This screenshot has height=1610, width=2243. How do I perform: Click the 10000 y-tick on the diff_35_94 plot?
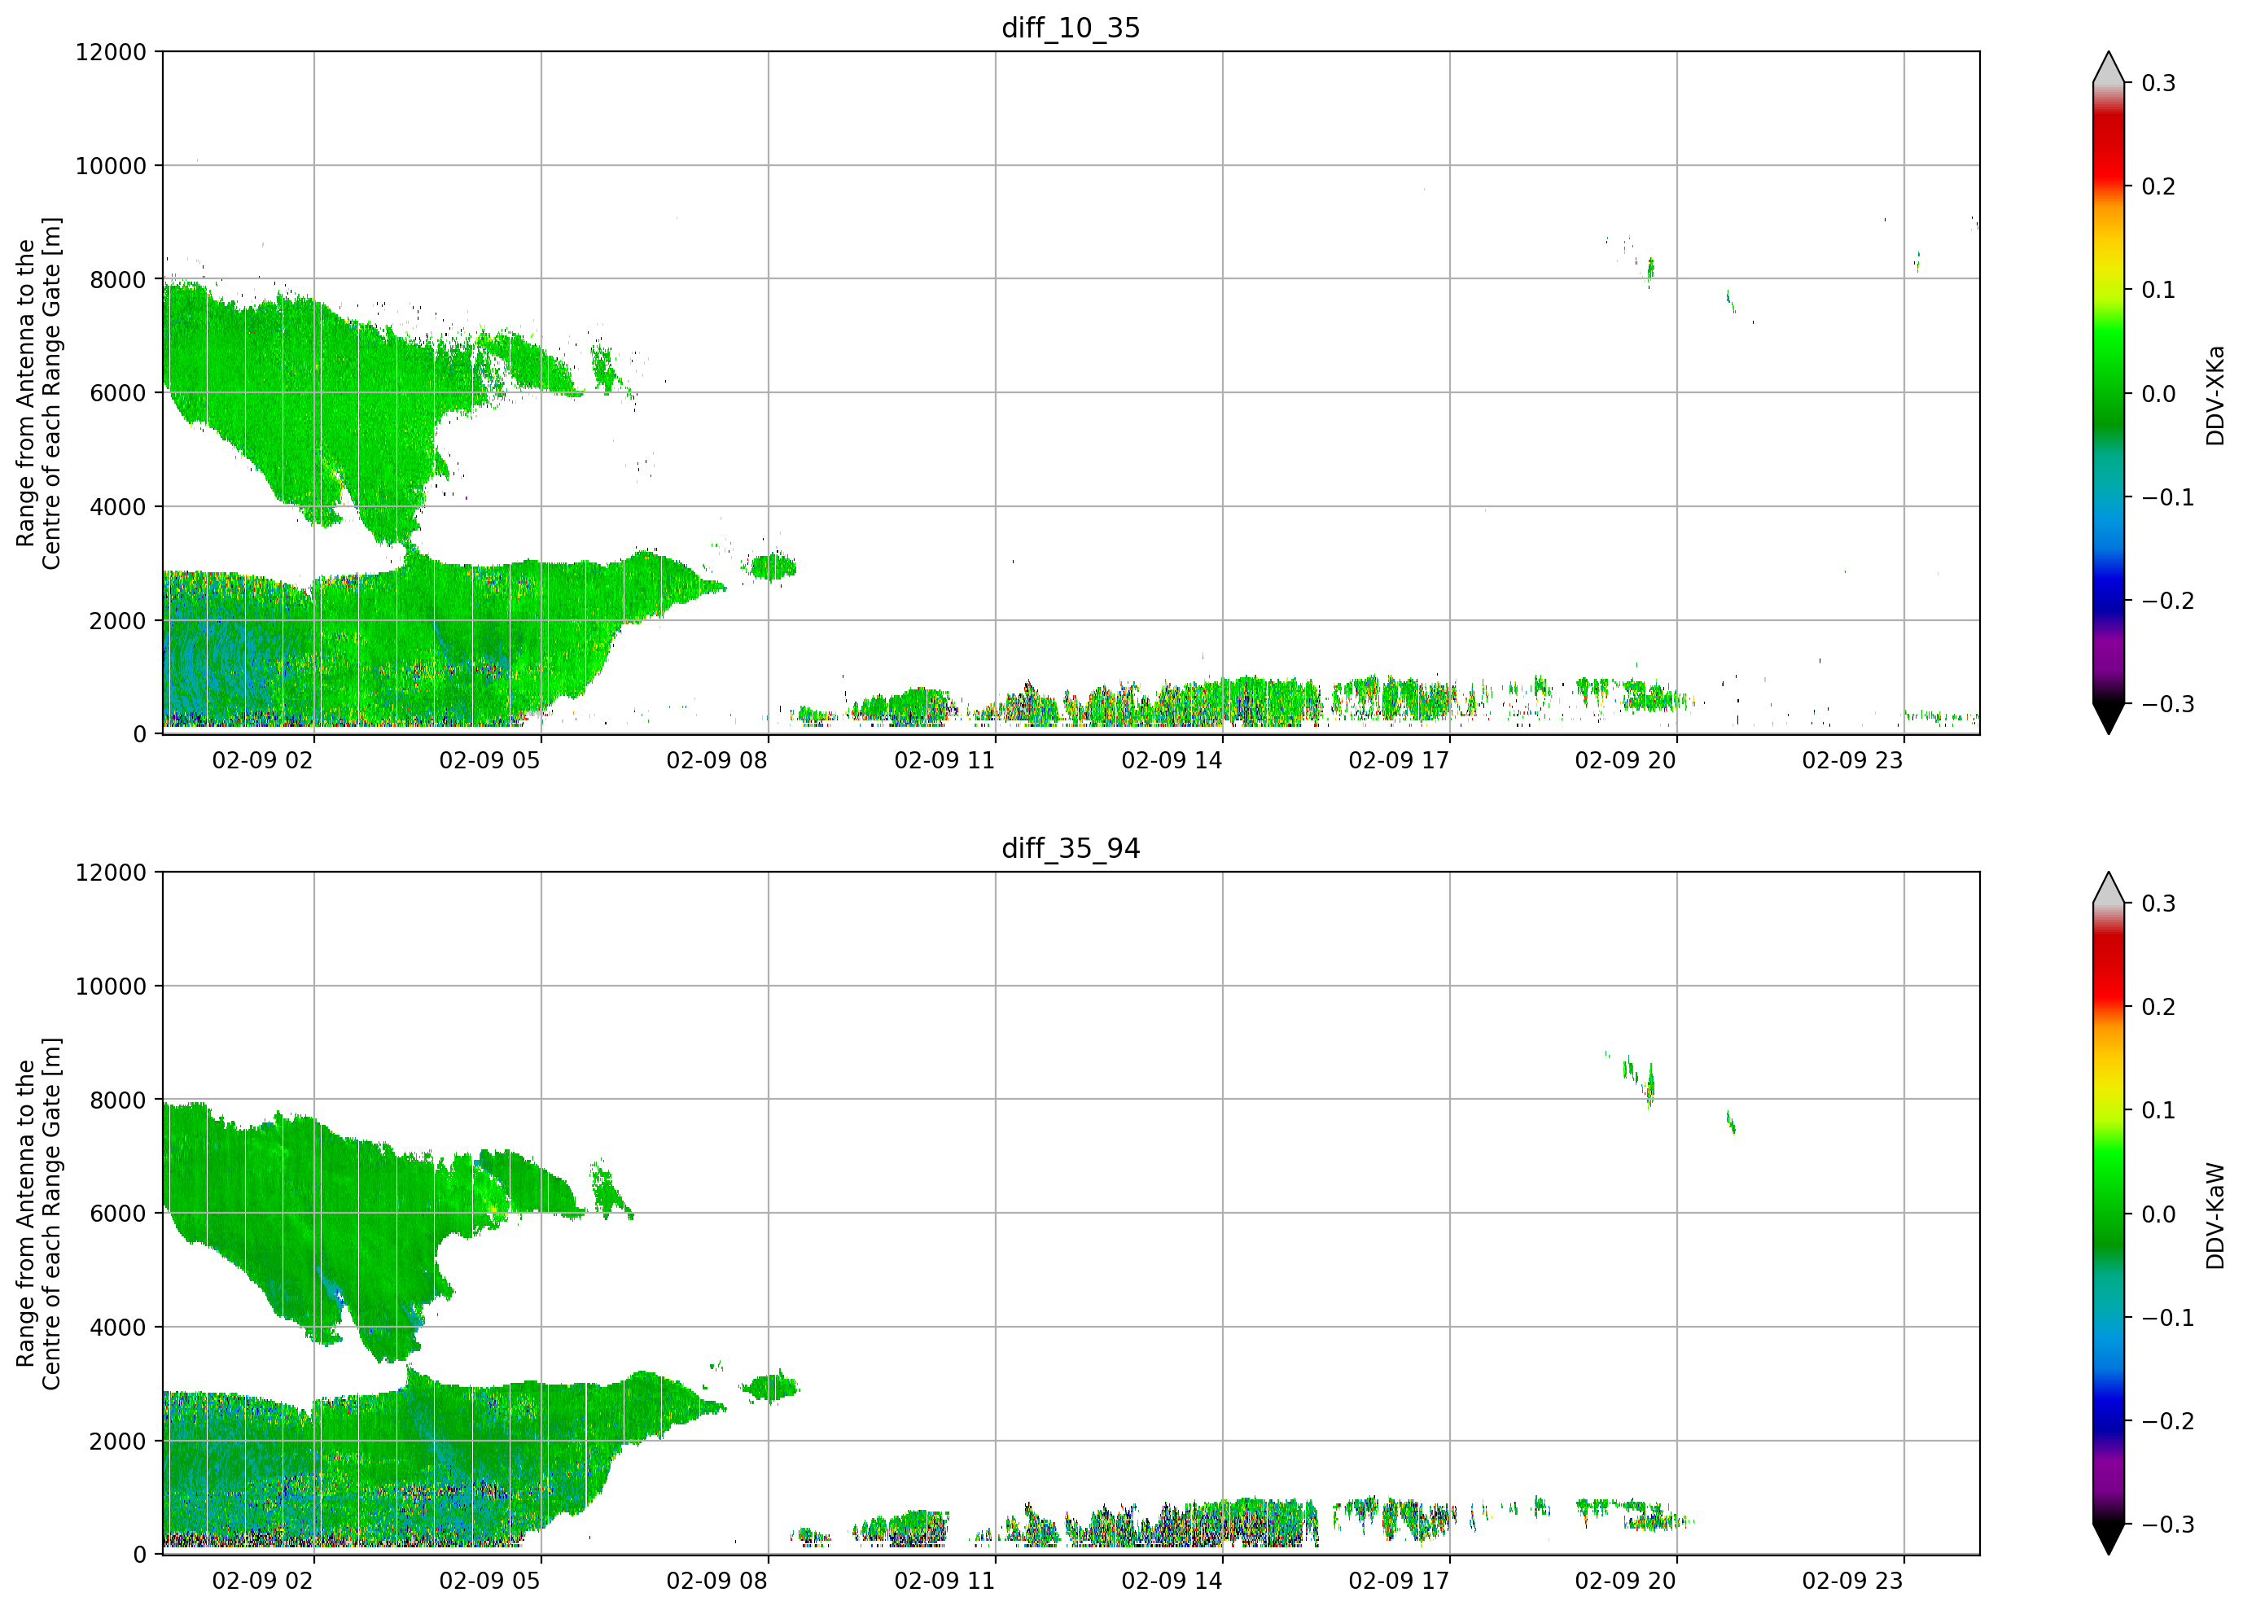coord(111,987)
